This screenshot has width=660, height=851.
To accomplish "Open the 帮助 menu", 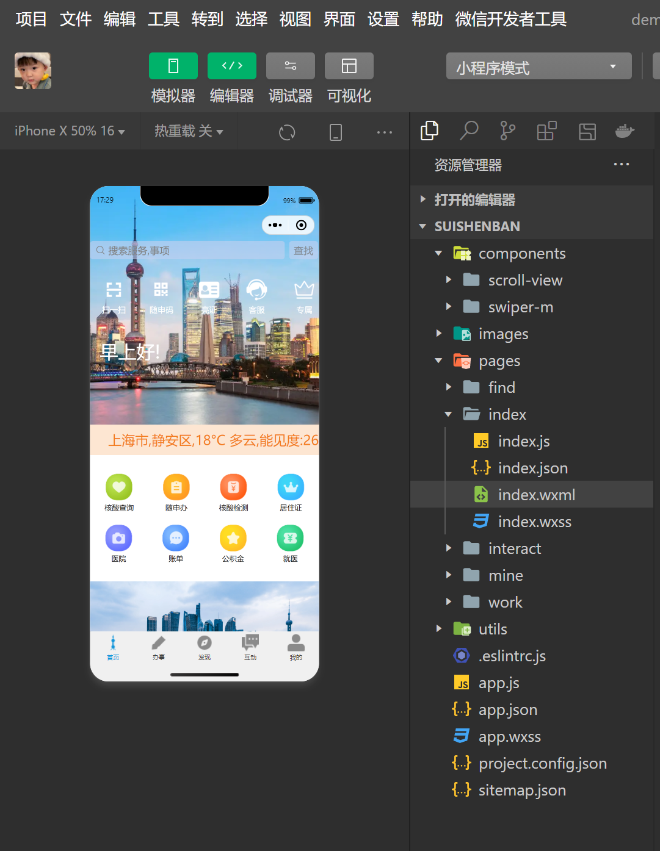I will 427,19.
